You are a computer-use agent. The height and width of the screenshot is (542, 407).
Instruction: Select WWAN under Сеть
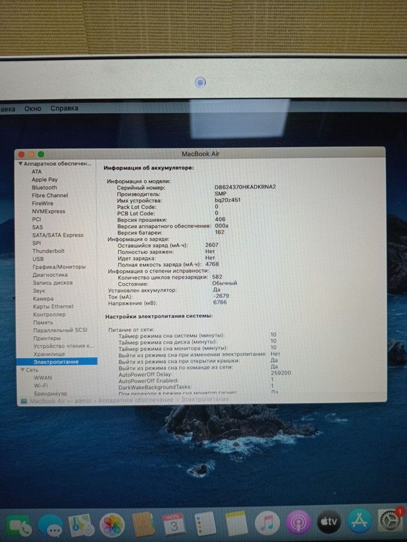tap(43, 378)
